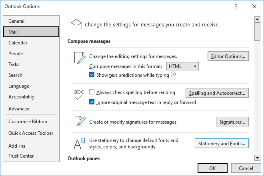Open the Trust Center category

click(x=31, y=156)
